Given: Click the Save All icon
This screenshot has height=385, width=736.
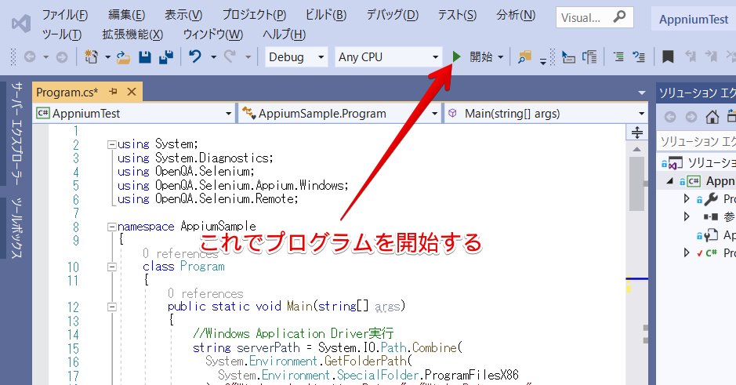Looking at the screenshot, I should tap(166, 56).
